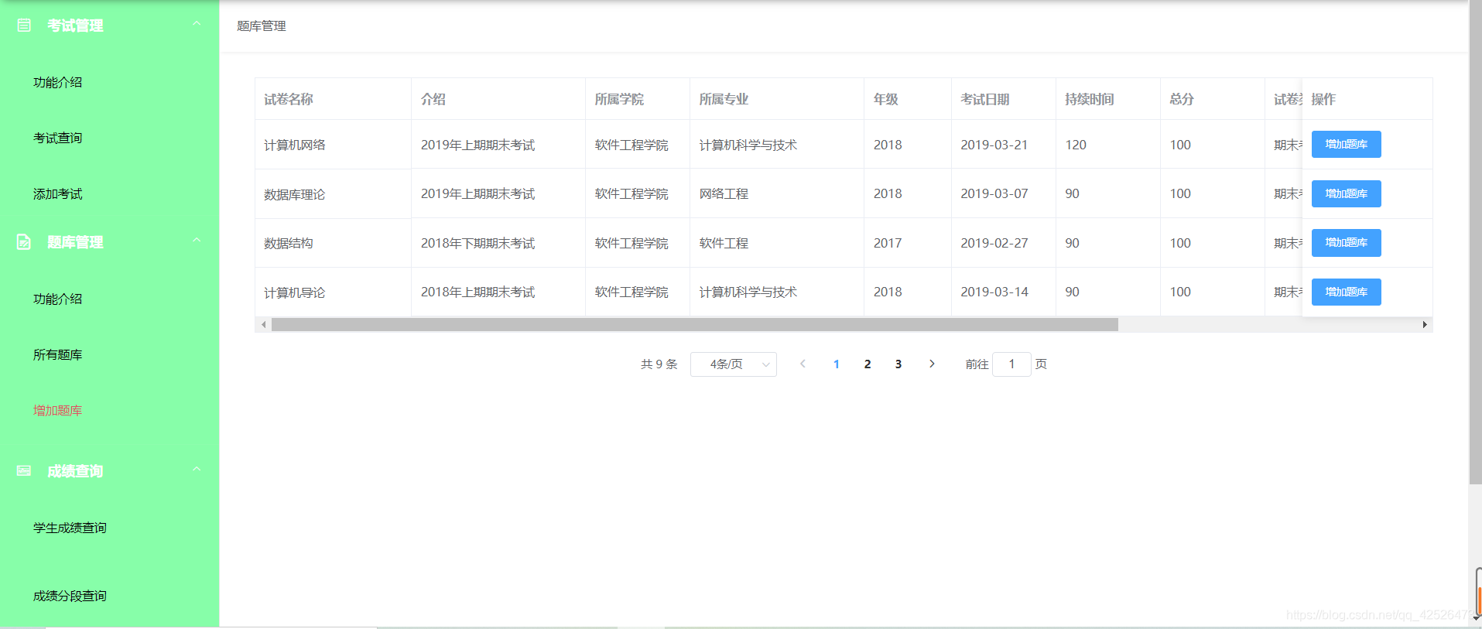Open the 所有题库 menu item

tap(57, 354)
